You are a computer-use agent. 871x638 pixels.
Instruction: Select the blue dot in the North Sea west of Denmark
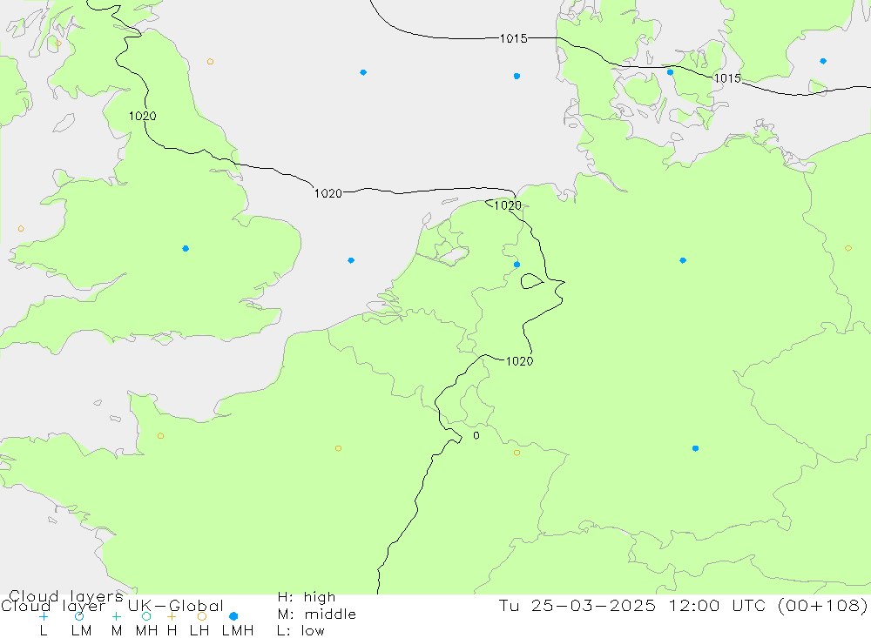pyautogui.click(x=517, y=76)
